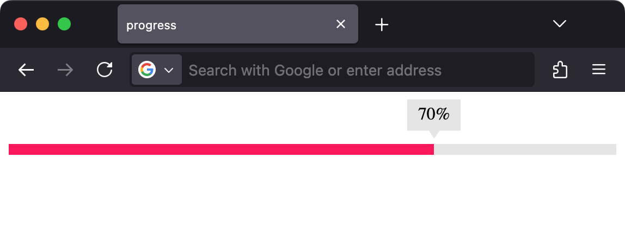Click the grey unfilled progress bar portion

tap(525, 149)
